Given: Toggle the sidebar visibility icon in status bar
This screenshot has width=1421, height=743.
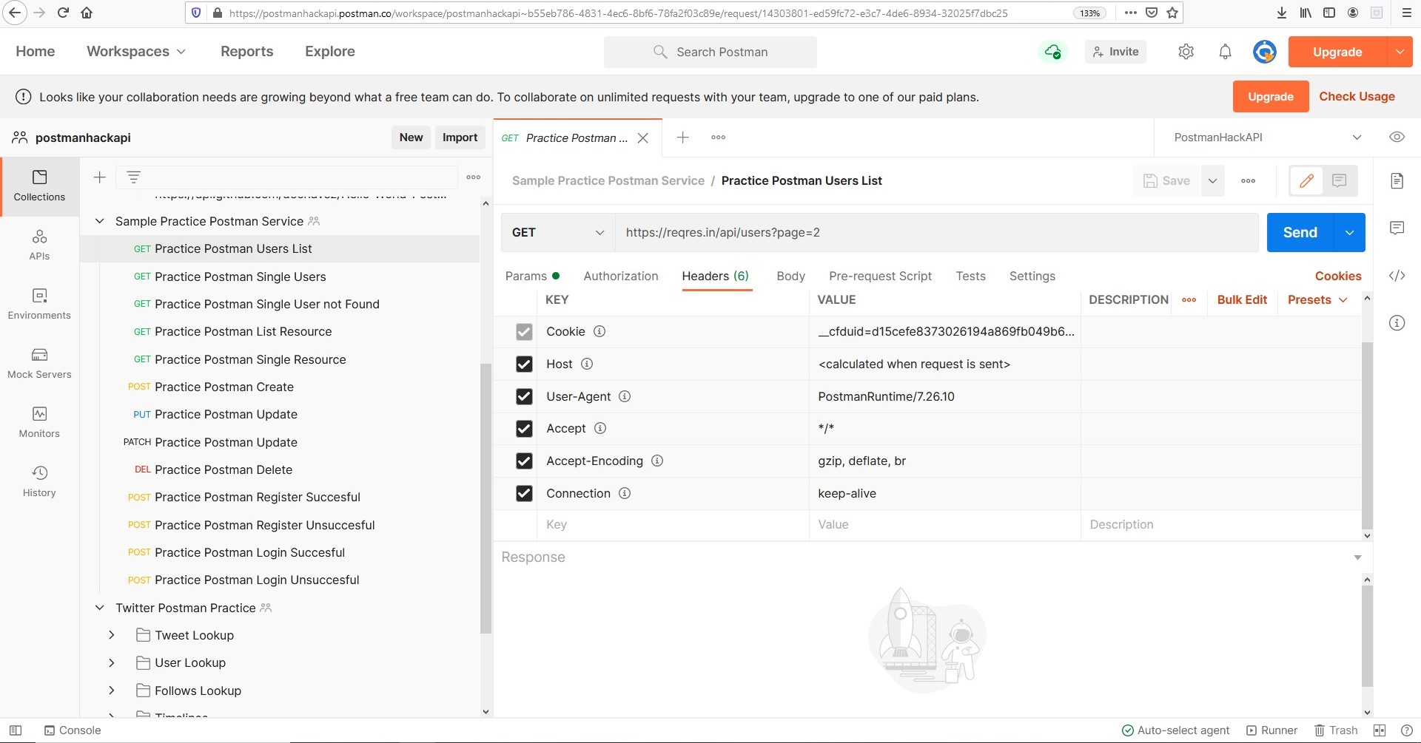Looking at the screenshot, I should point(16,730).
